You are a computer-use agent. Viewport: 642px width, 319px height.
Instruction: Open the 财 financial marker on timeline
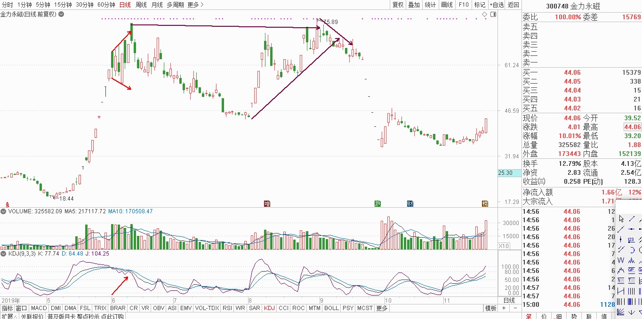click(x=410, y=203)
